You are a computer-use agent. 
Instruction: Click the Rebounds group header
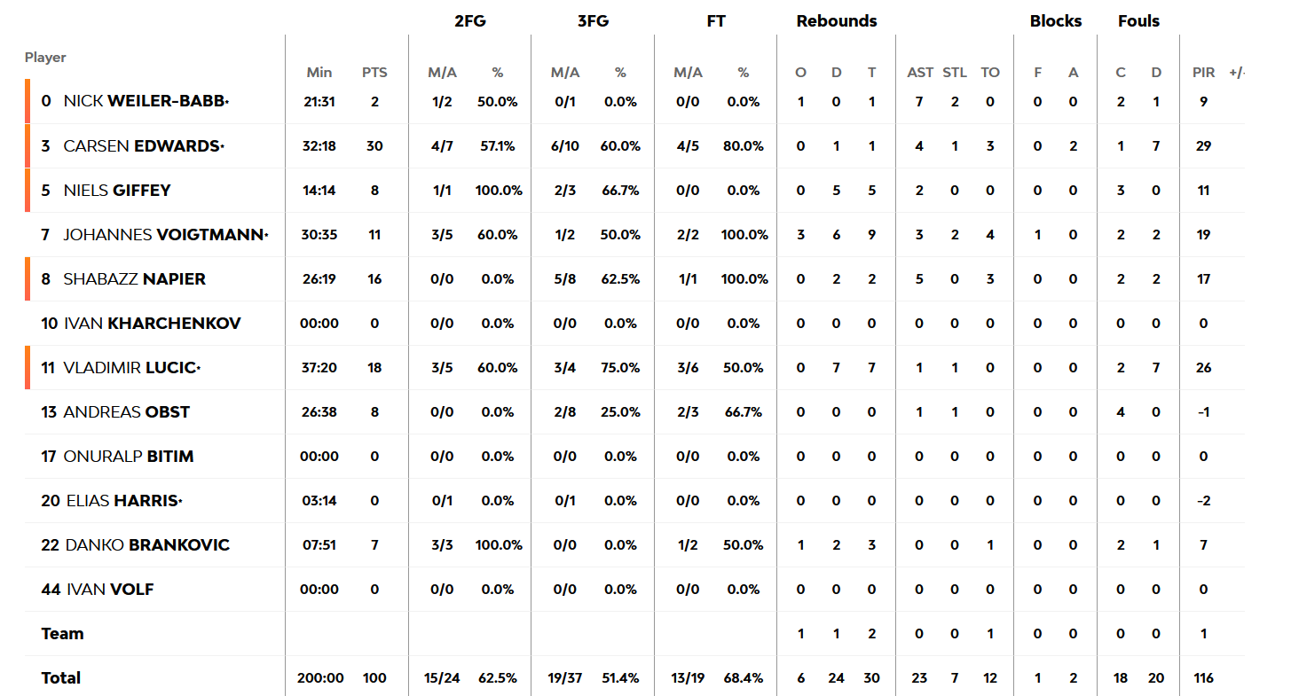pos(836,21)
